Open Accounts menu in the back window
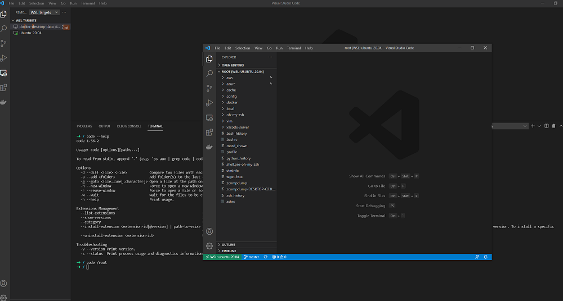Image resolution: width=563 pixels, height=301 pixels. pyautogui.click(x=3, y=284)
